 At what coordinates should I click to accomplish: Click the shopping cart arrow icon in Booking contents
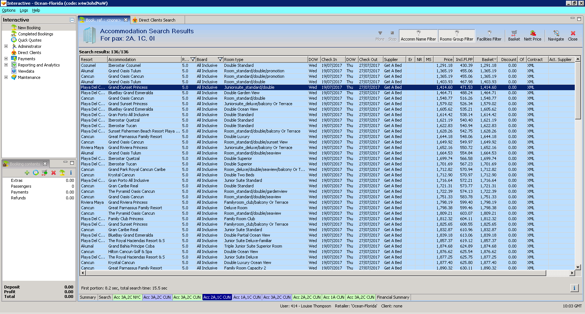44,173
